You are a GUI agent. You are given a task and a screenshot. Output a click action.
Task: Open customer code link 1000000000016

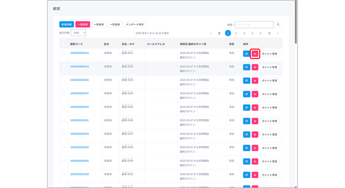[x=79, y=53]
